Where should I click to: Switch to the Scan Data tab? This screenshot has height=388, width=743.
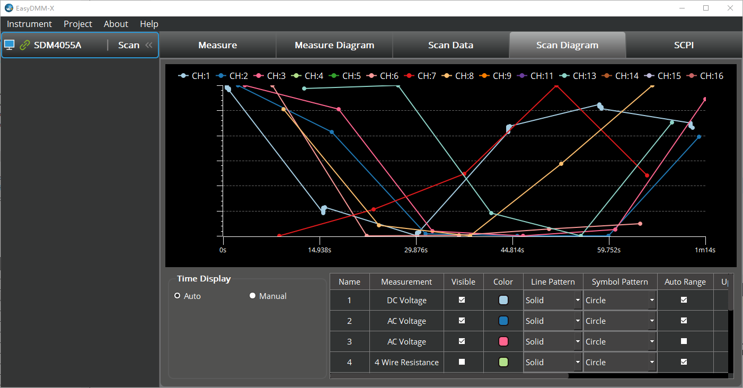[450, 45]
